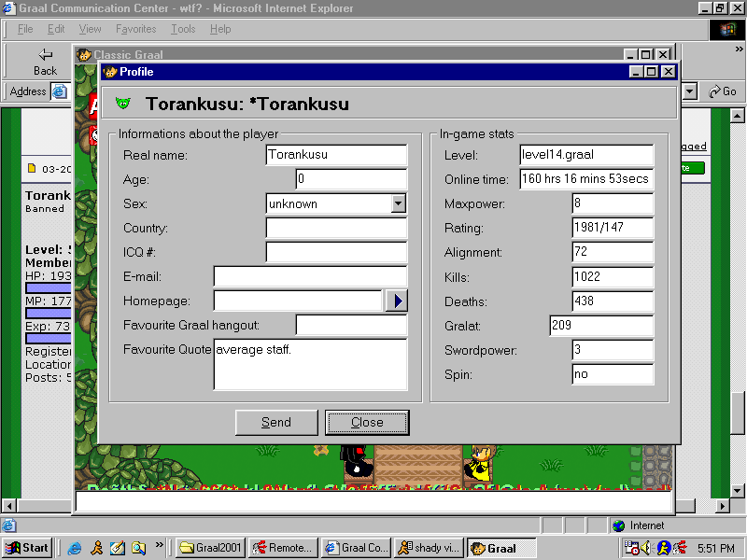
Task: Click the Kills field showing 1022
Action: pos(613,276)
